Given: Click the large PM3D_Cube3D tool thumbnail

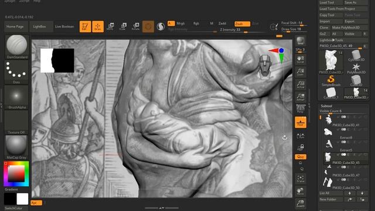Looking at the screenshot, I should (330, 62).
